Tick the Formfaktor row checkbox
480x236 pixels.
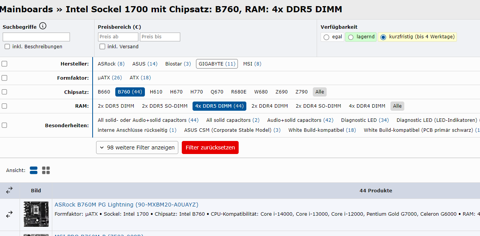click(x=4, y=78)
